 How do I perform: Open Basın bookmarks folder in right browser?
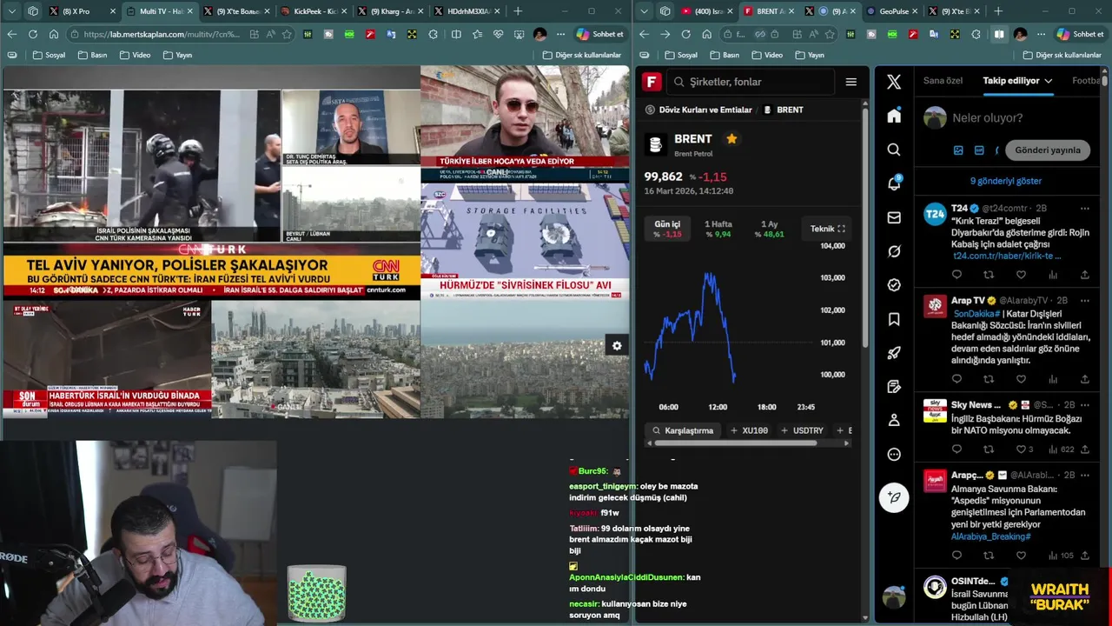pyautogui.click(x=724, y=55)
